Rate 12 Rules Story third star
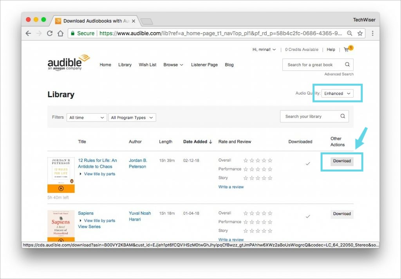Viewport: 401px width, 279px height. (x=258, y=178)
